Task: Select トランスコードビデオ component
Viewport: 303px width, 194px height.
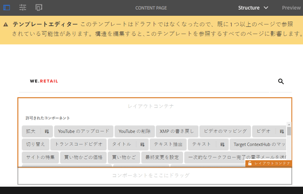Action: point(78,144)
